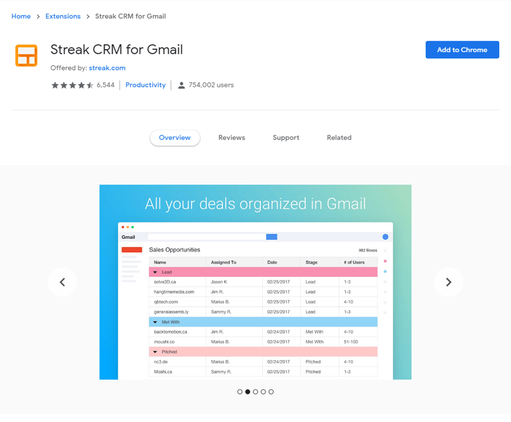Viewport: 511px width, 422px height.
Task: Click the previous slide left arrow
Action: tap(62, 282)
